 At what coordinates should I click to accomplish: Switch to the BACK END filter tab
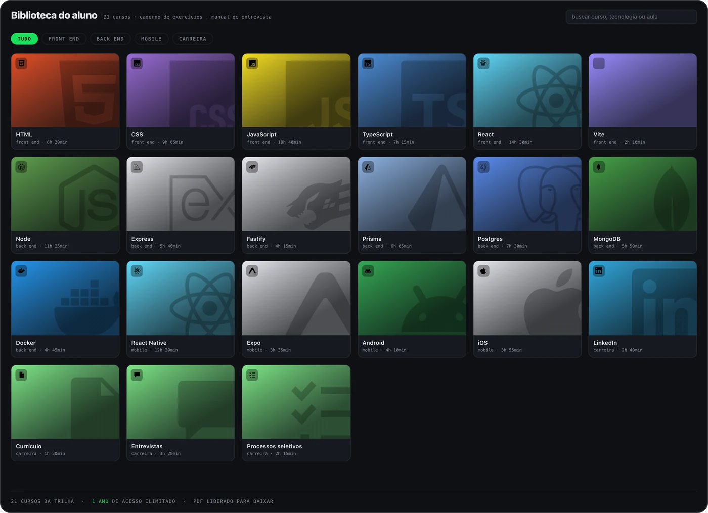click(x=110, y=39)
